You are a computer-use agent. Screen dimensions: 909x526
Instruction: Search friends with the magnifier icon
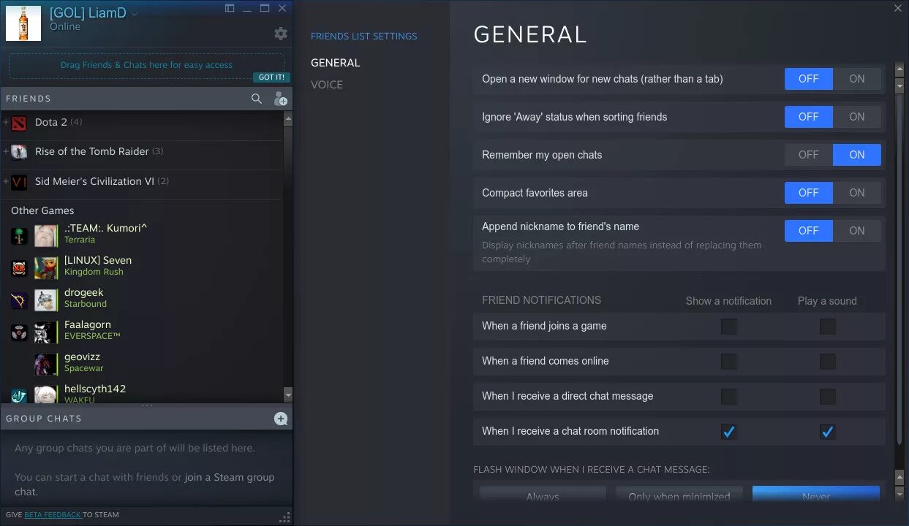[257, 99]
